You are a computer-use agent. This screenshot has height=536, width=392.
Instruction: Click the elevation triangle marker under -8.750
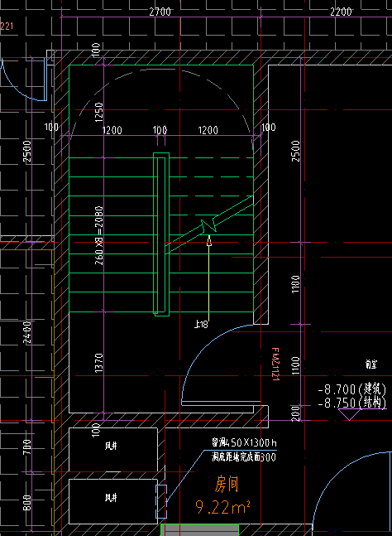[x=349, y=414]
